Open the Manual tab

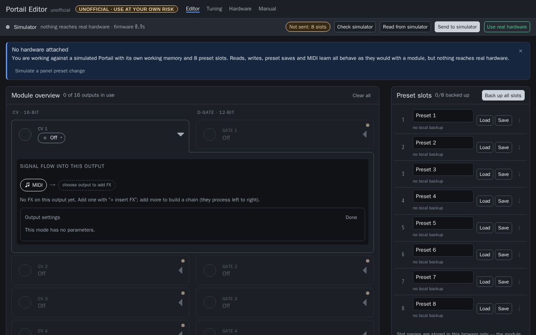click(267, 9)
